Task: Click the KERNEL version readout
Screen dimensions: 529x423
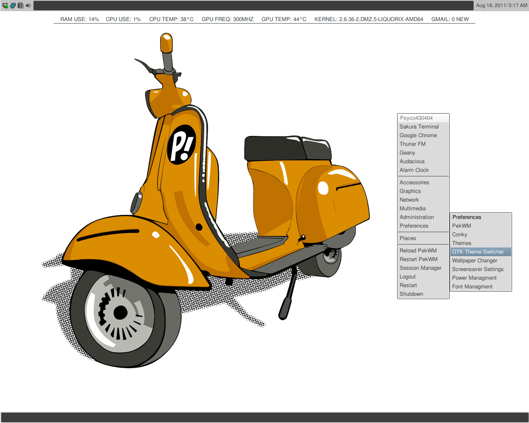Action: 369,19
